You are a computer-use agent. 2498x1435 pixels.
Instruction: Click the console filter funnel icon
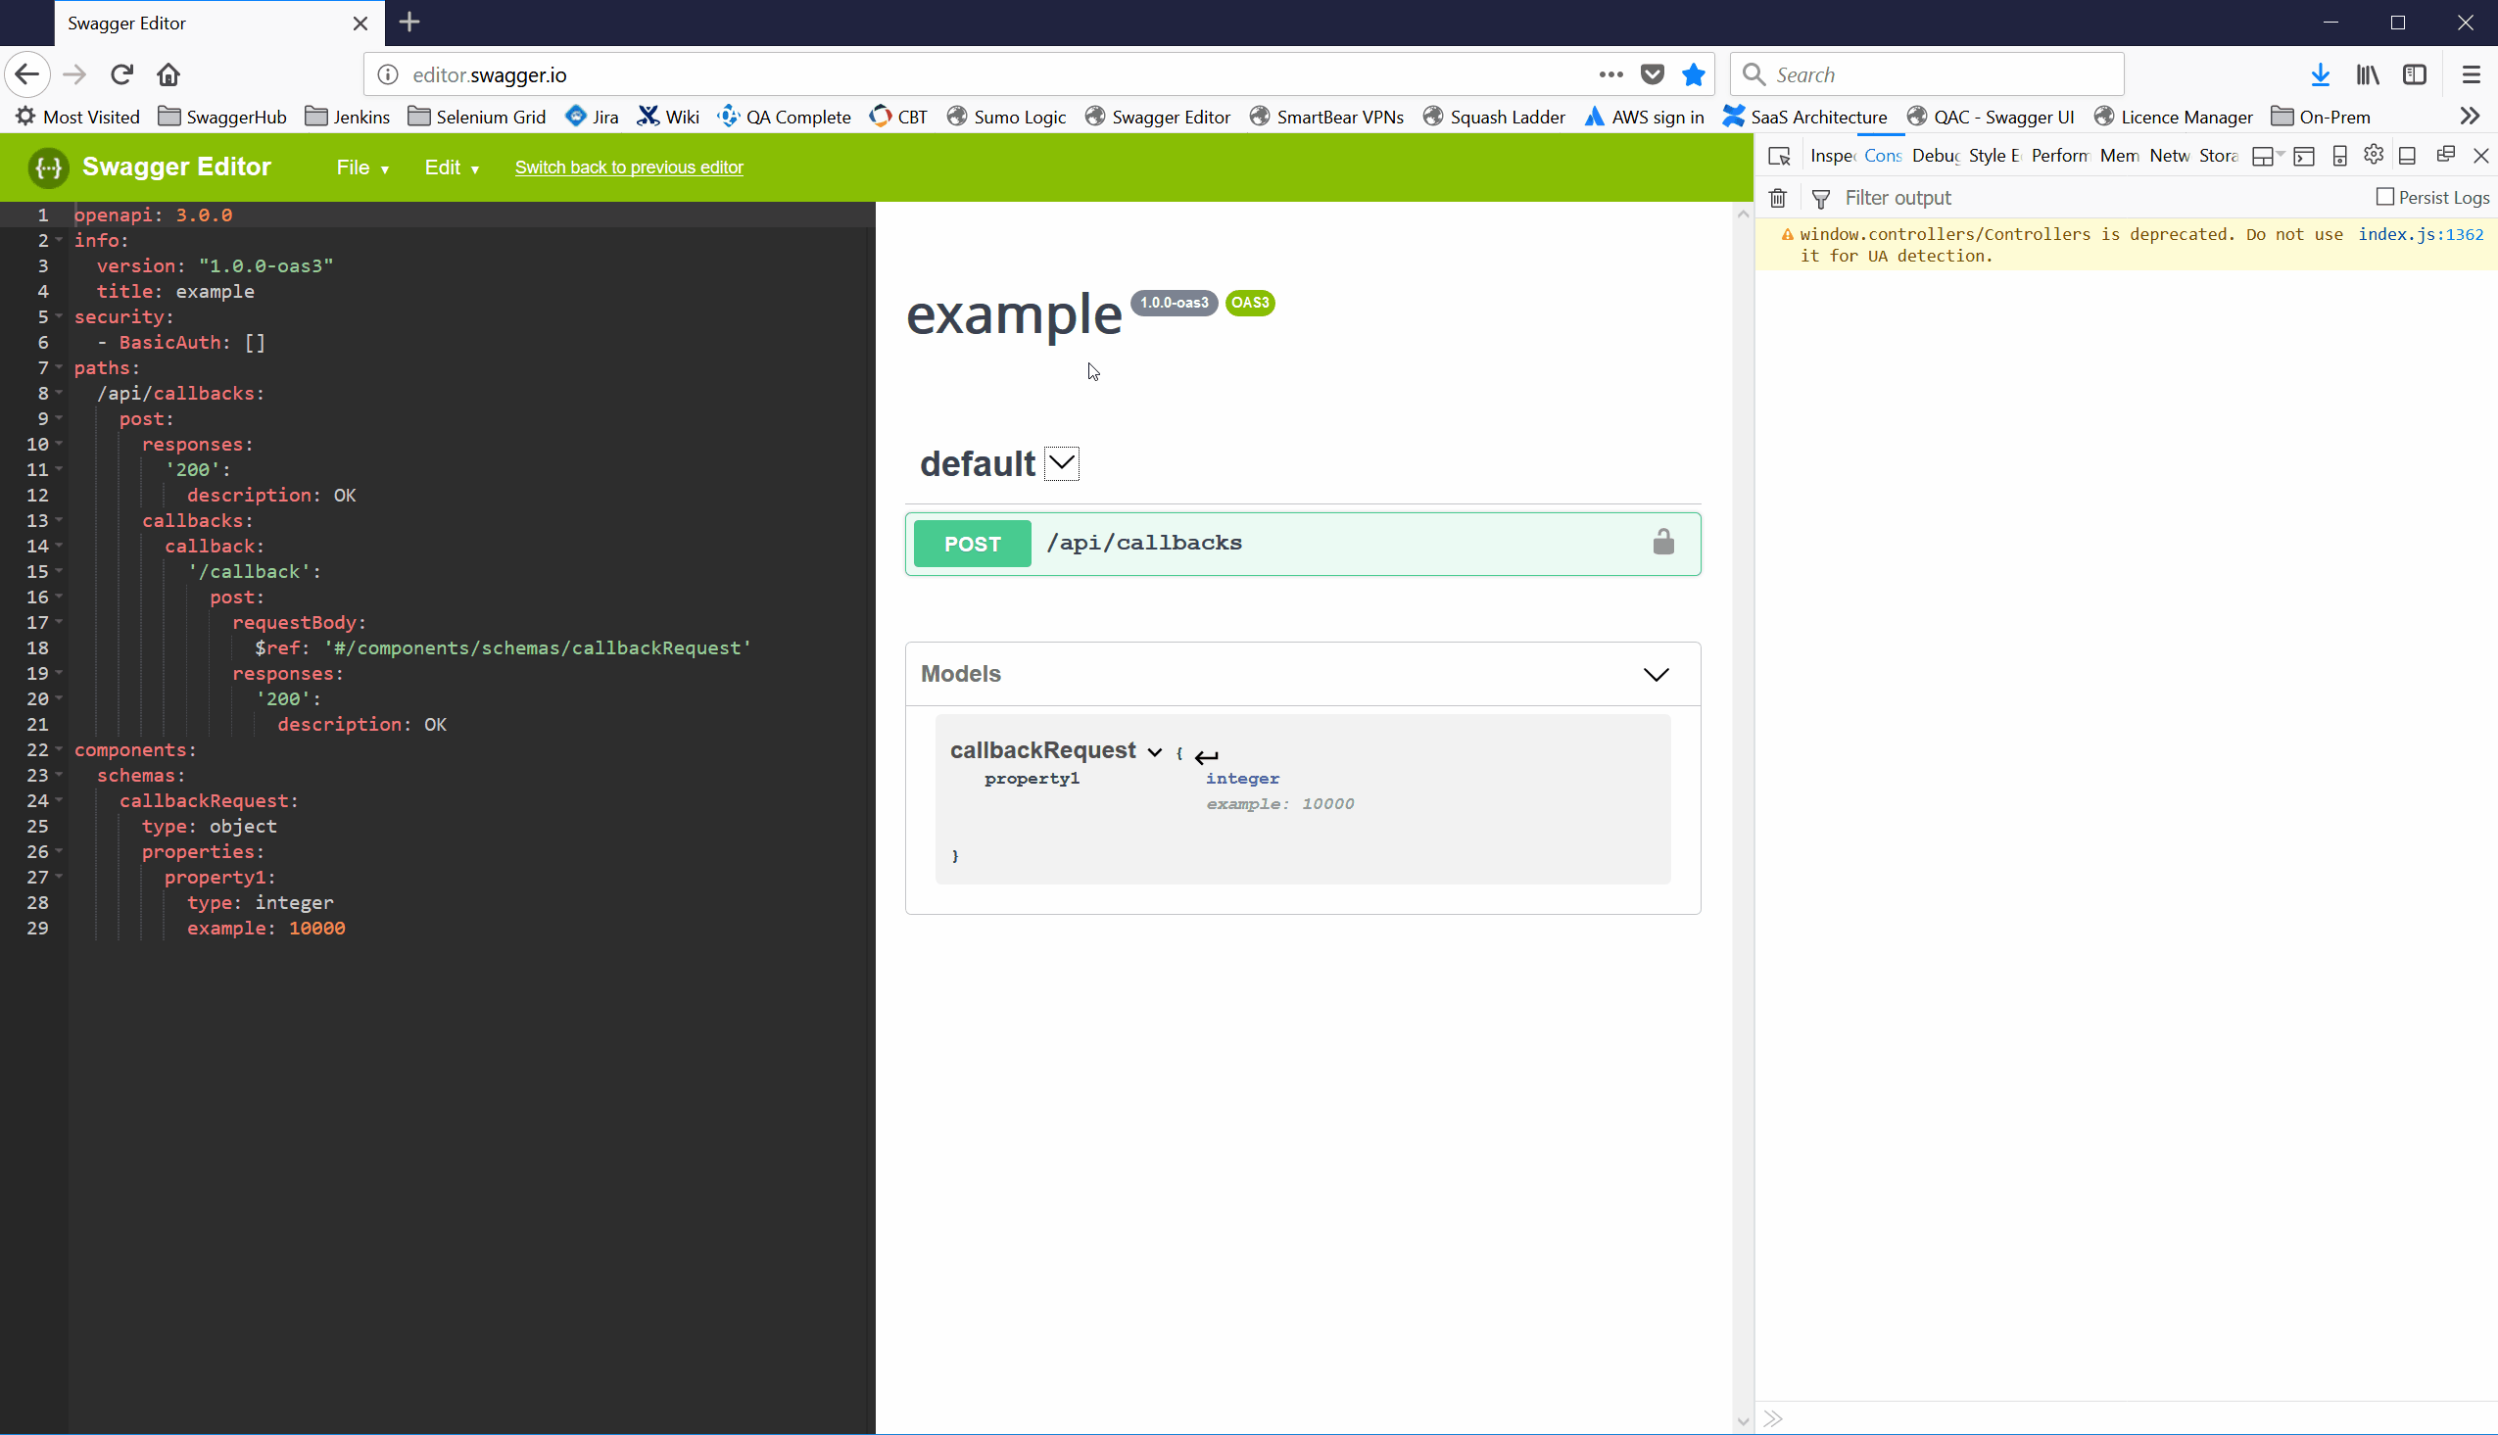(x=1821, y=198)
